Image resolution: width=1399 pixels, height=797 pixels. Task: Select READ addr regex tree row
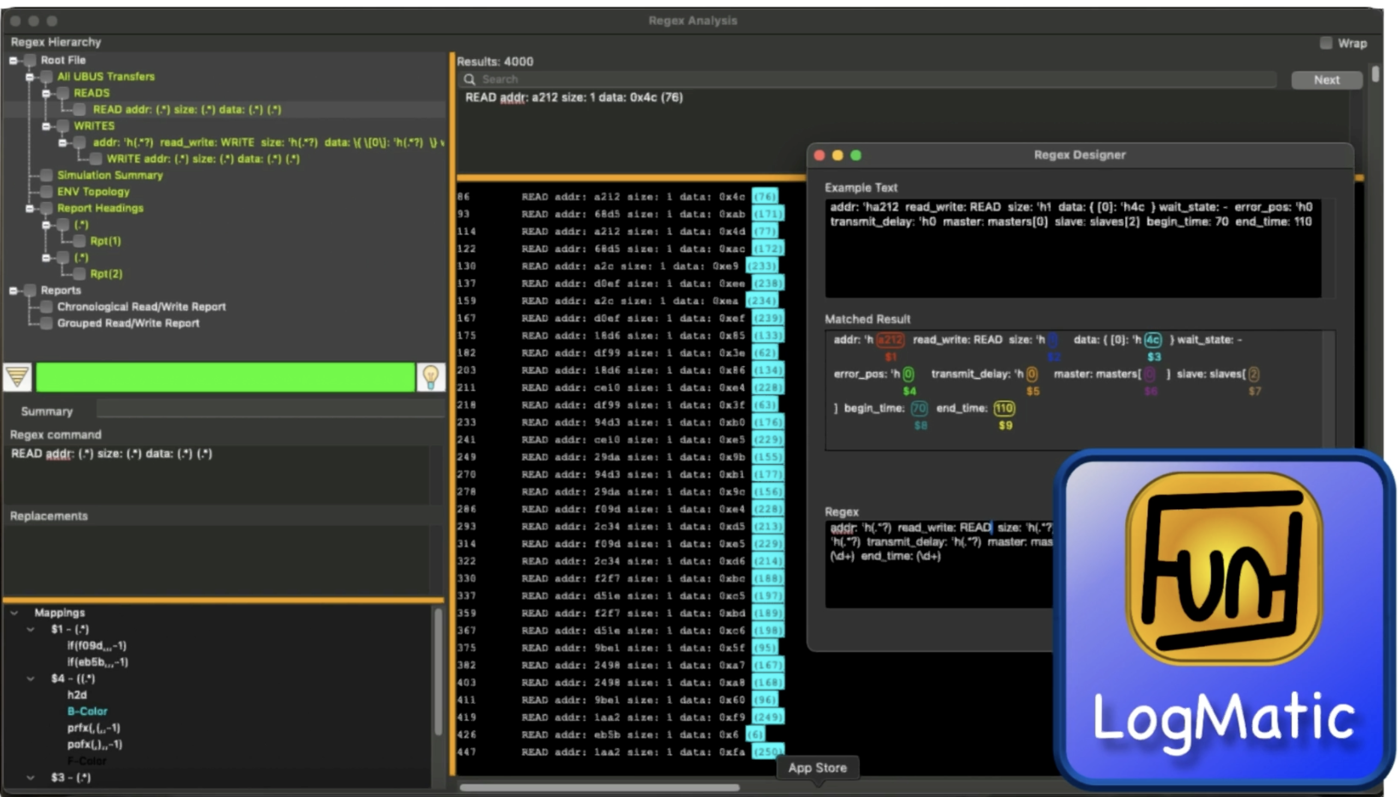click(x=187, y=110)
